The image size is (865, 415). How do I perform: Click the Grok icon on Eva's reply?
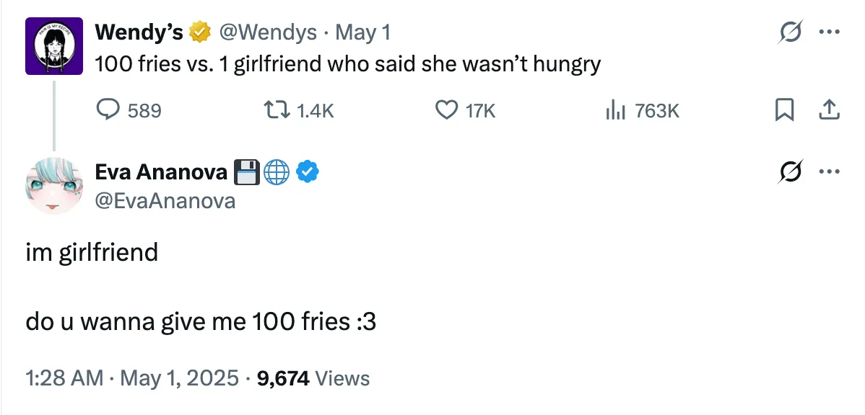(x=791, y=171)
